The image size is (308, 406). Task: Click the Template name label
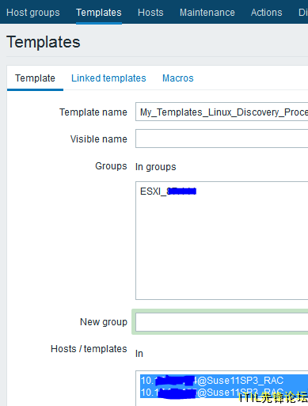click(93, 112)
